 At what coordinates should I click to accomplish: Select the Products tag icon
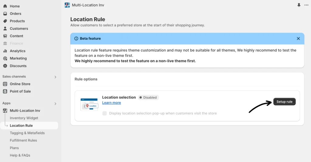coord(5,21)
